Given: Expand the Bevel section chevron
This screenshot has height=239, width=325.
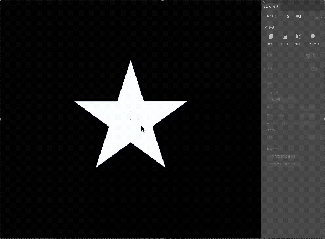Looking at the screenshot, I should pyautogui.click(x=265, y=69).
